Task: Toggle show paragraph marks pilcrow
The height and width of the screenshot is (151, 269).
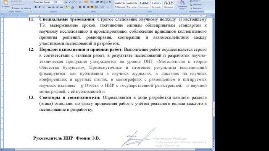Action: point(110,2)
